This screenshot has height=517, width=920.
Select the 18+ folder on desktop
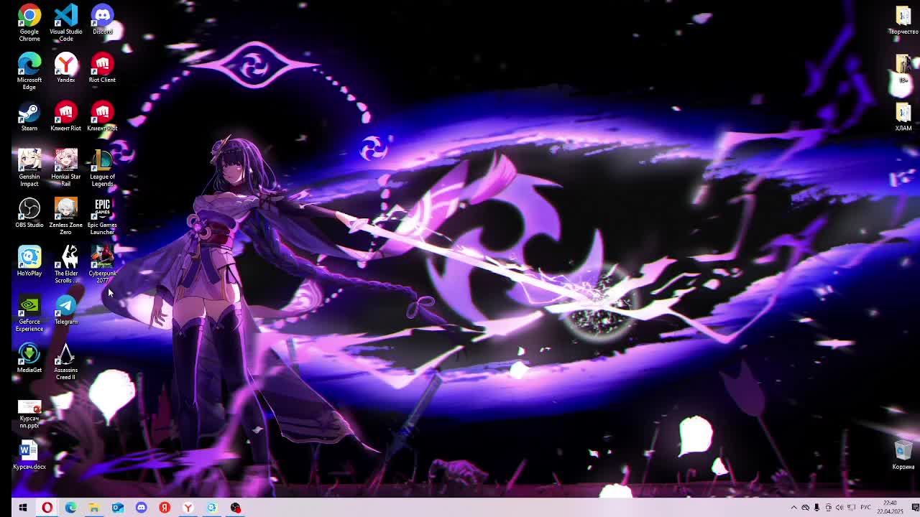pos(903,67)
